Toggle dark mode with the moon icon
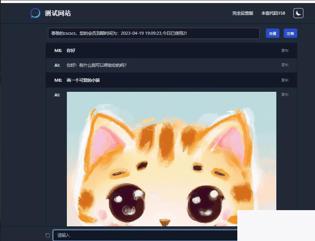This screenshot has height=241, width=315. [298, 13]
